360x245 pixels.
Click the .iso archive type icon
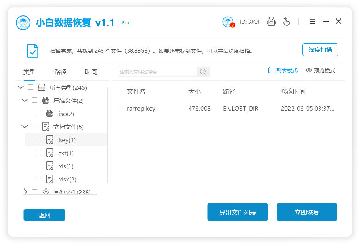[x=50, y=113]
